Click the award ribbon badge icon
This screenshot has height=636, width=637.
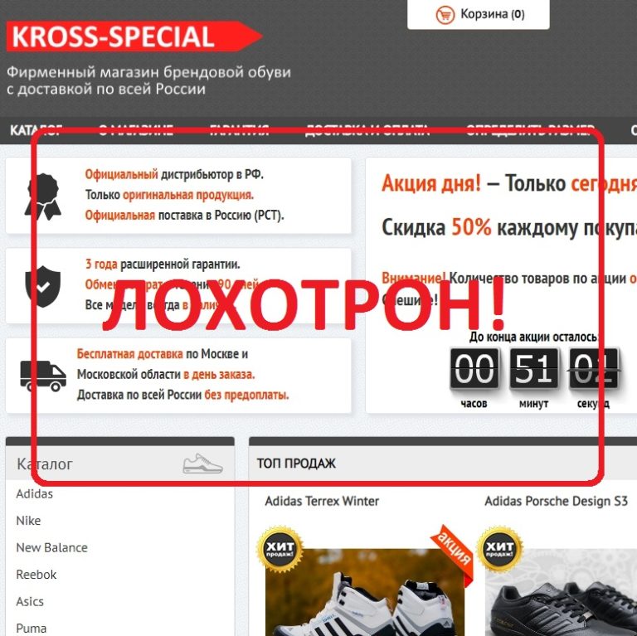click(43, 197)
